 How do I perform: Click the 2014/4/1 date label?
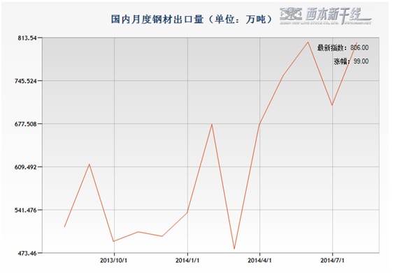point(260,261)
